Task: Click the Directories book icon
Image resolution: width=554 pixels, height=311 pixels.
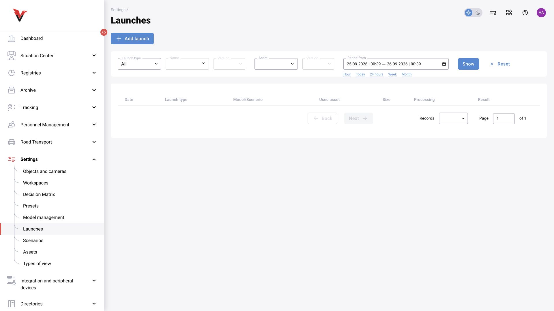Action: point(12,304)
